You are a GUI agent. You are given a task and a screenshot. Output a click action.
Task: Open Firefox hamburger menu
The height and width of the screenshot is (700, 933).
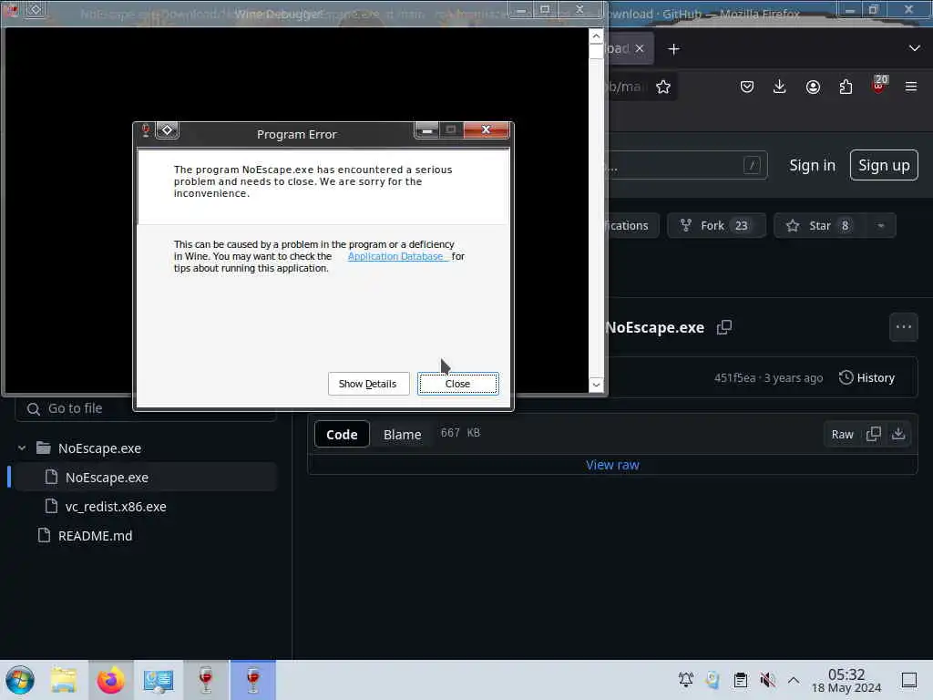911,87
